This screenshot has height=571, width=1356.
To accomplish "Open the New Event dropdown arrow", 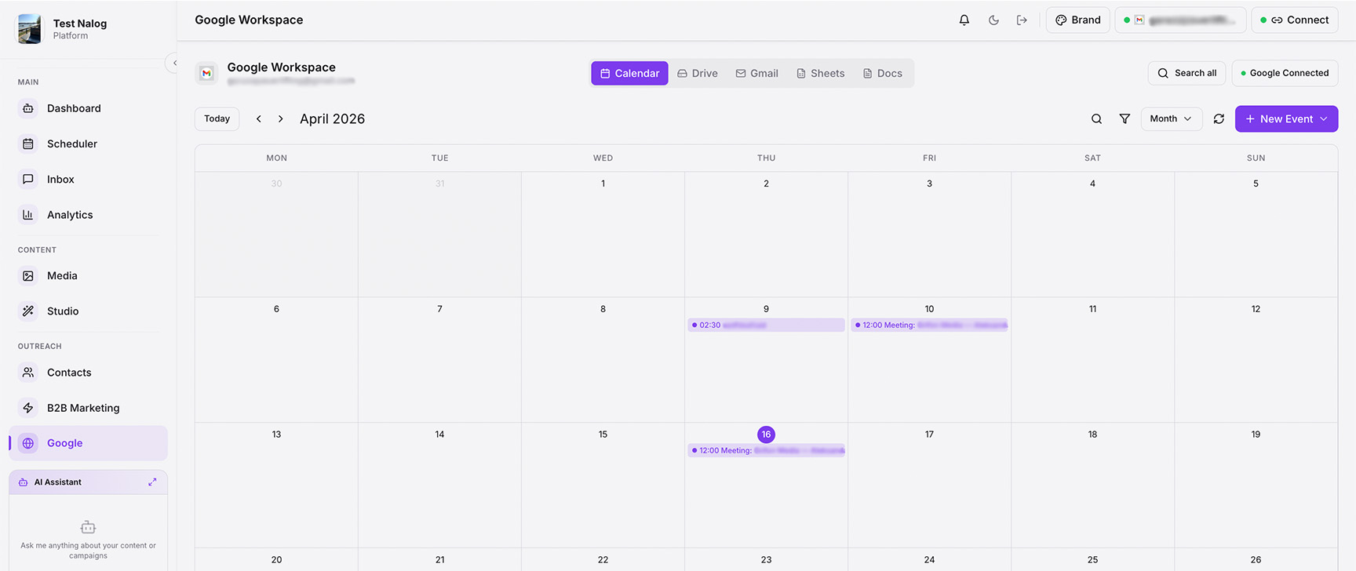I will [x=1324, y=119].
